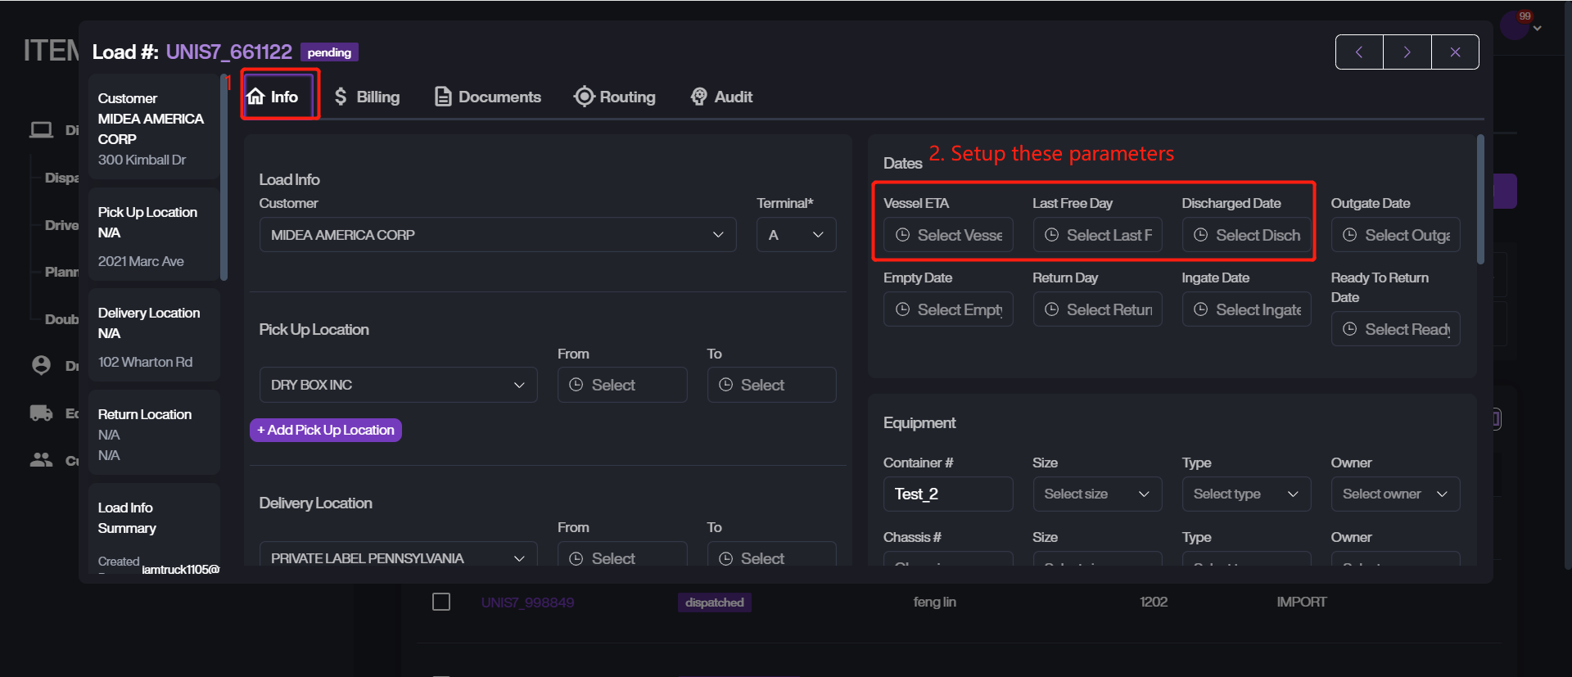
Task: Click the Dates panel vertical scrollbar
Action: (1479, 200)
